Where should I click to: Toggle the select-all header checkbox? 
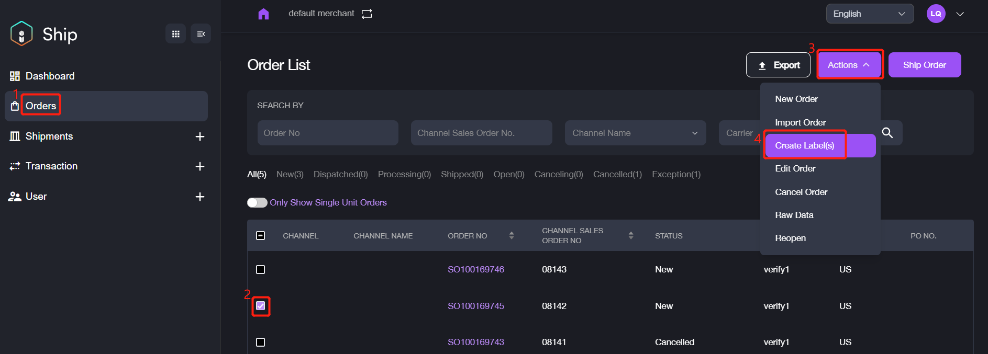(260, 235)
